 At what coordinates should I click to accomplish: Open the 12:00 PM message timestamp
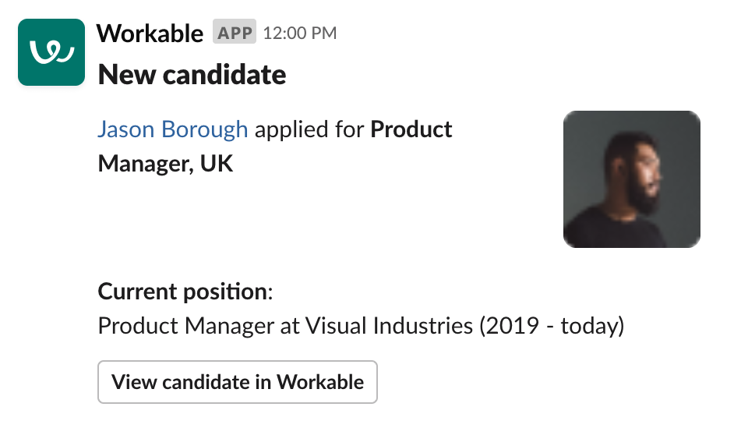300,33
